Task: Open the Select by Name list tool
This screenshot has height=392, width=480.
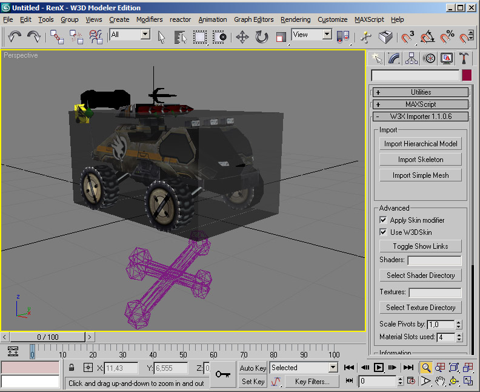Action: coord(181,38)
